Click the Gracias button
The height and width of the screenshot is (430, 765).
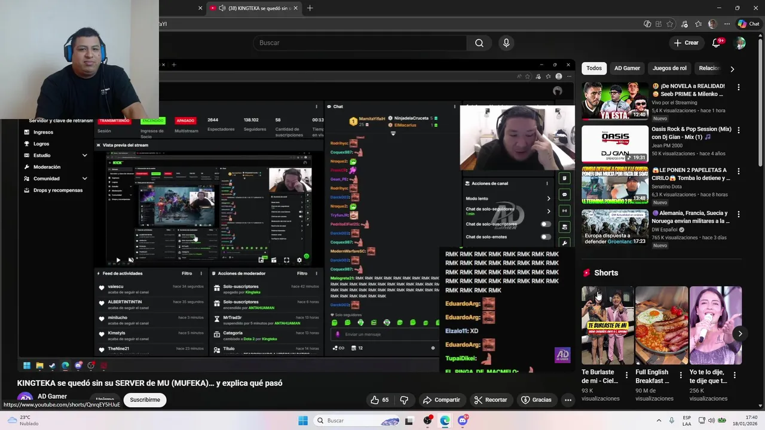point(536,400)
